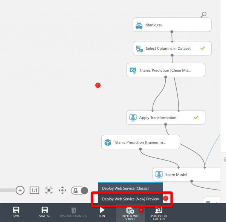Click the titanic.csv database icon
Viewport: 226px width, 222px height.
pos(139,25)
